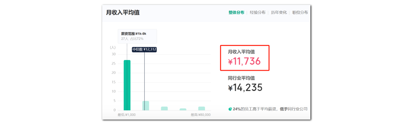Click the (人) axis unit label
This screenshot has height=123, width=416.
coord(113,48)
